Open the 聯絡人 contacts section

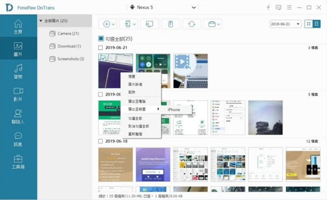coord(18,116)
